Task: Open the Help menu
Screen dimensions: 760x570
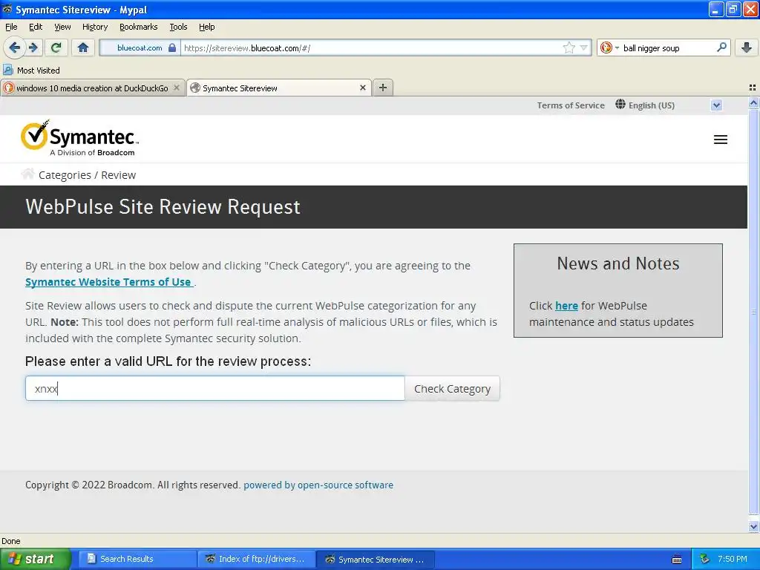Action: pos(206,27)
